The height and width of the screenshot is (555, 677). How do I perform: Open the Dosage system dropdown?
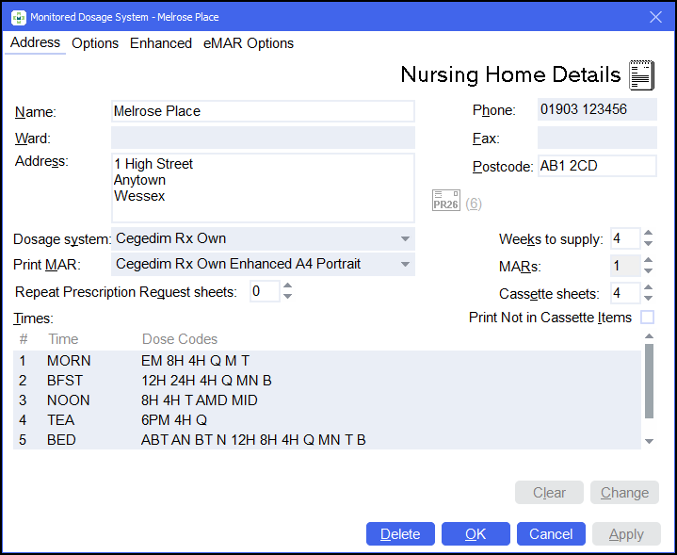tap(405, 238)
